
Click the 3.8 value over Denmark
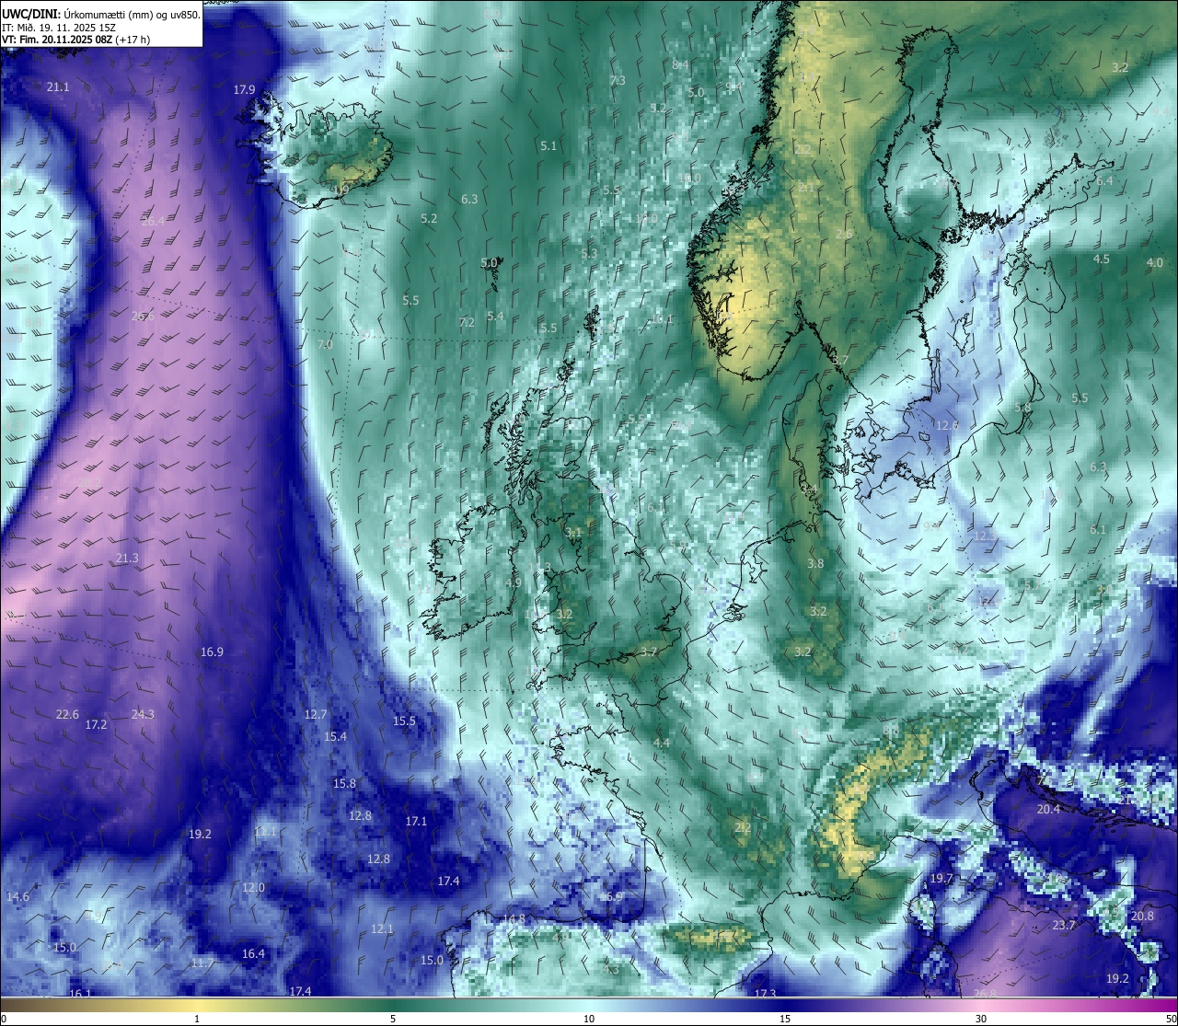point(815,564)
